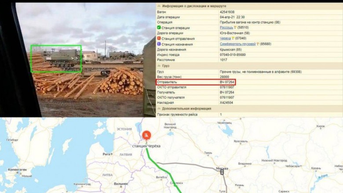Open the Черёха departure station link
The width and height of the screenshot is (343, 193).
coord(225,38)
